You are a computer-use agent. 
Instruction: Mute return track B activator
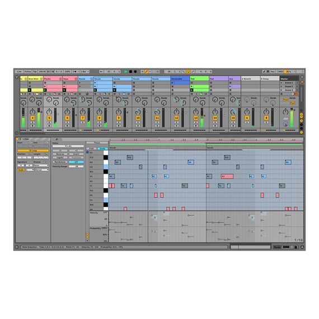point(266,118)
